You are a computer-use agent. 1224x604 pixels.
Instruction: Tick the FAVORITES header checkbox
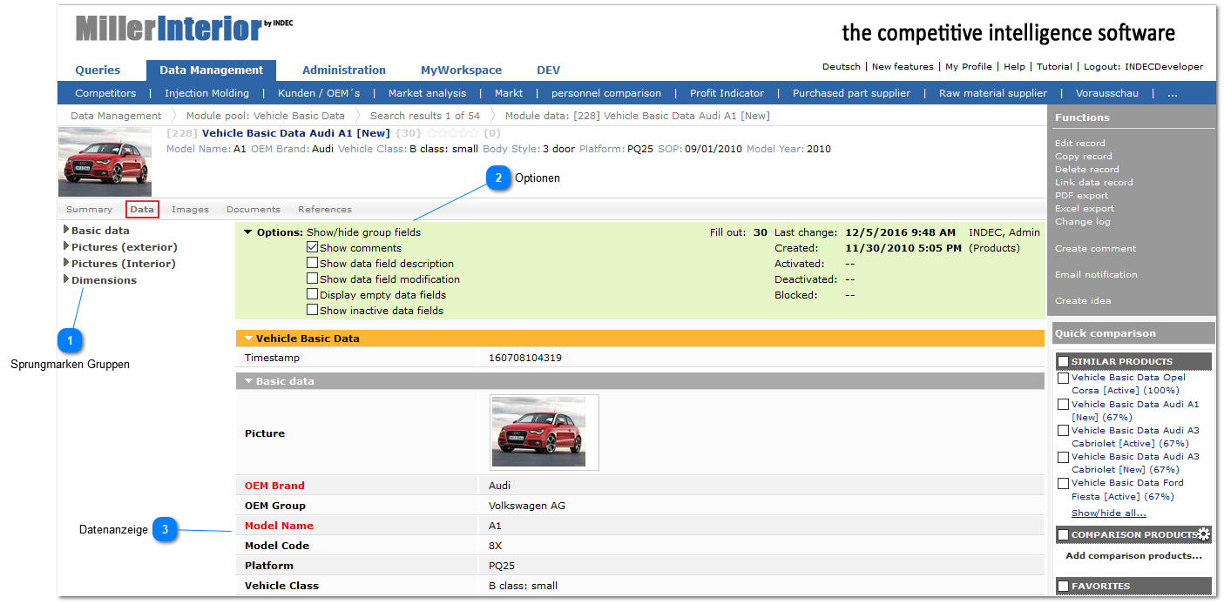pyautogui.click(x=1063, y=587)
